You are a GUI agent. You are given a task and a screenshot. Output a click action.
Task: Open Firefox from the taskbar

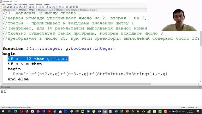(x=27, y=111)
